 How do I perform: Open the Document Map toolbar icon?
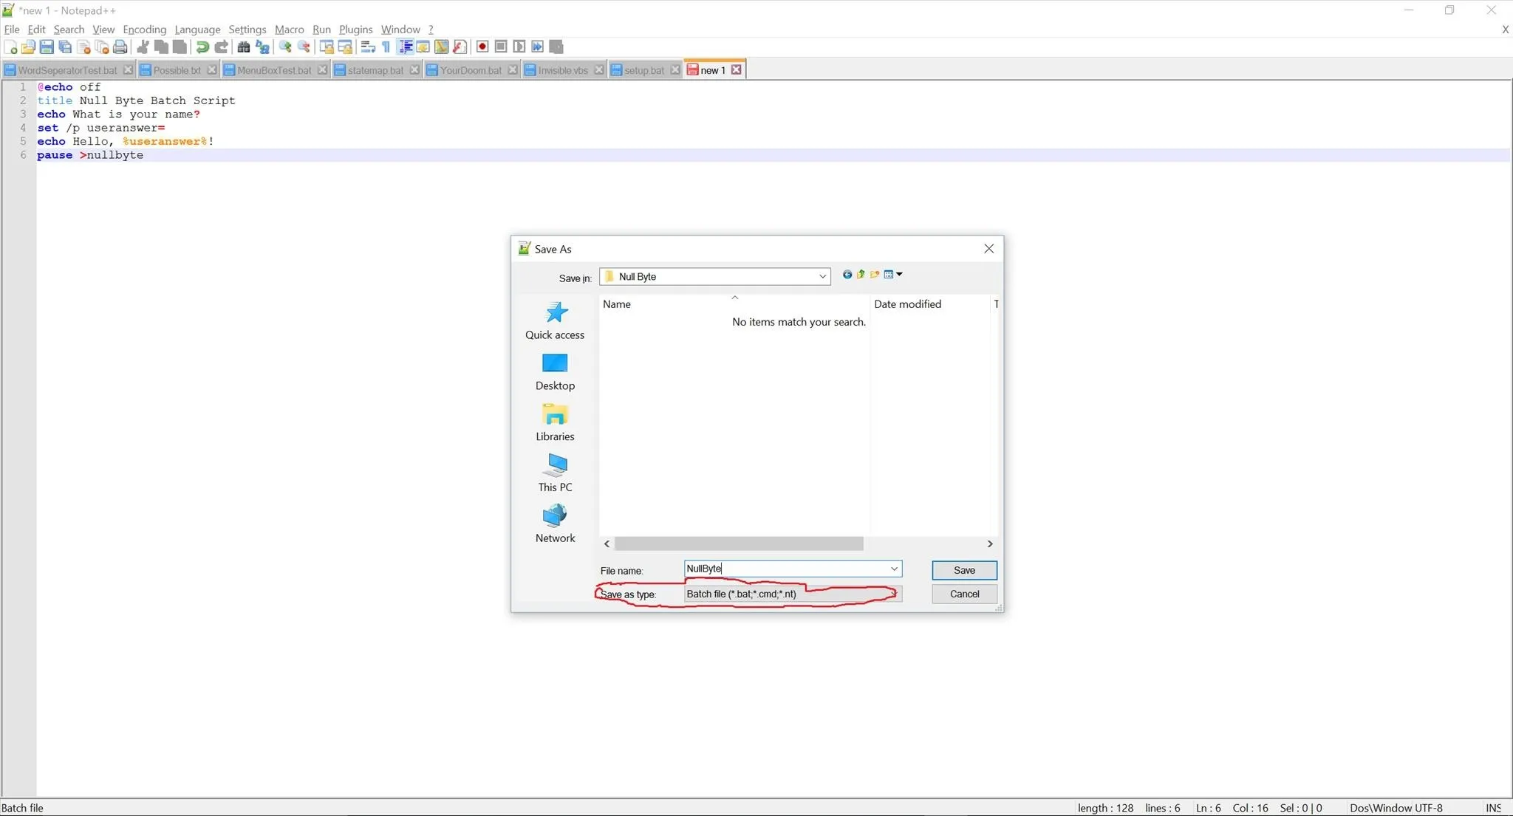click(x=442, y=47)
